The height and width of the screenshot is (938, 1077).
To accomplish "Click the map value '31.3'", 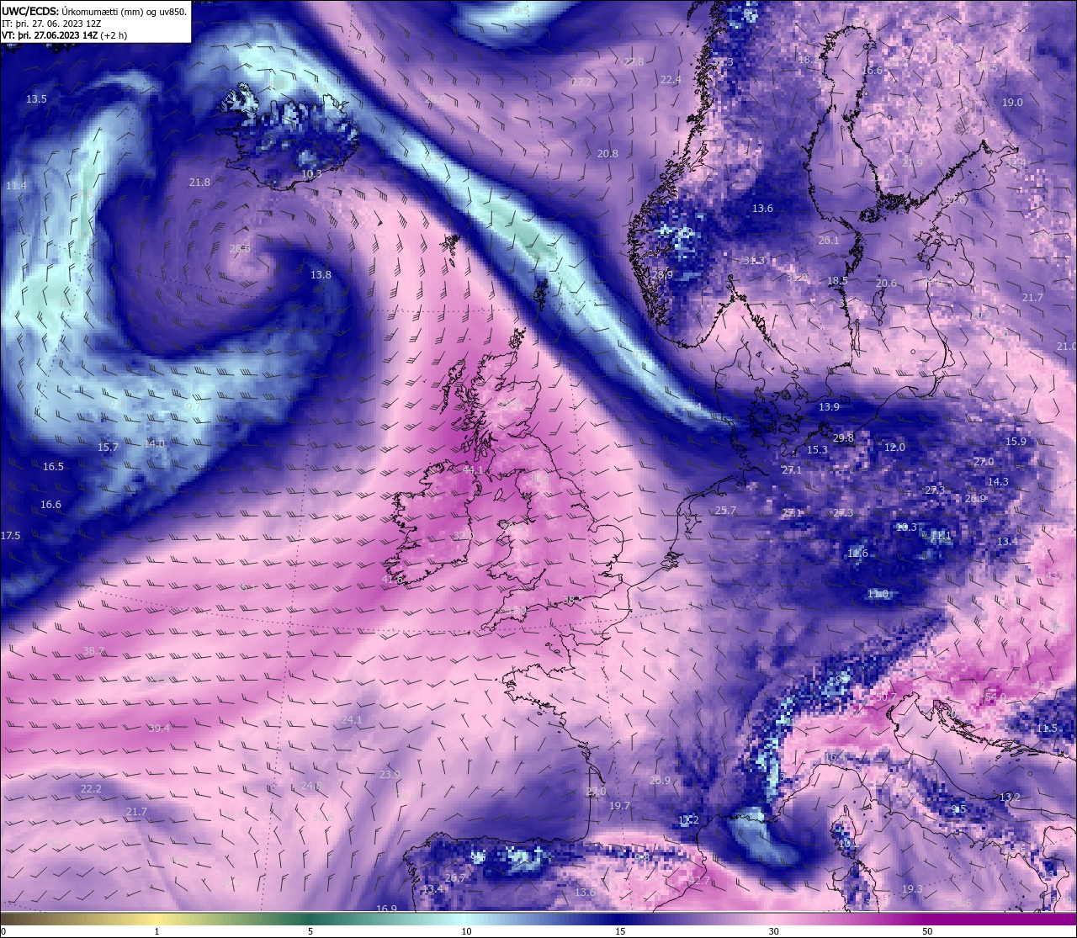I will point(754,260).
